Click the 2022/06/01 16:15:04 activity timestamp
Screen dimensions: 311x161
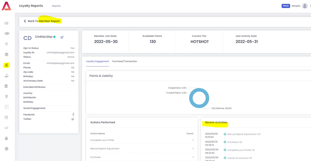[211, 135]
